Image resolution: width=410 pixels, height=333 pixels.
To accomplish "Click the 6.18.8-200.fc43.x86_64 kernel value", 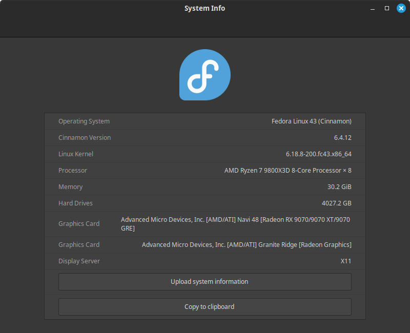I will pyautogui.click(x=318, y=154).
